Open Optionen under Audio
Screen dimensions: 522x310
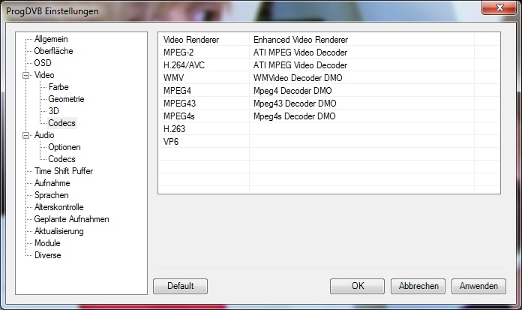[x=64, y=147]
